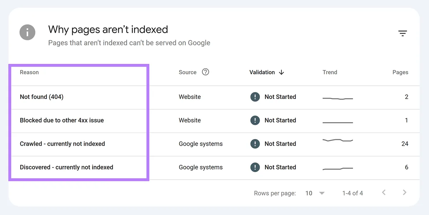Click Google systems in Discovered row

(x=201, y=167)
